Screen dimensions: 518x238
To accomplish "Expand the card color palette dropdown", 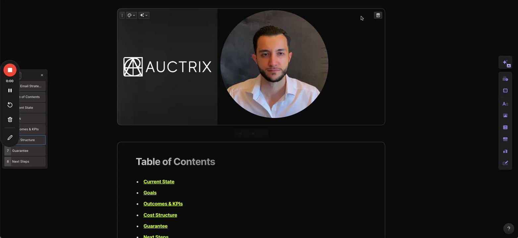I will (131, 15).
